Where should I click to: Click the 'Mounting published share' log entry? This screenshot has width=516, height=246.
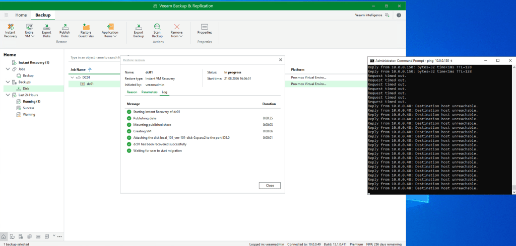click(x=152, y=125)
